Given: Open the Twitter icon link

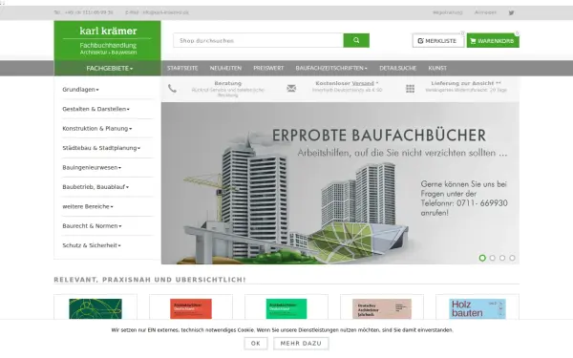Looking at the screenshot, I should [x=511, y=12].
